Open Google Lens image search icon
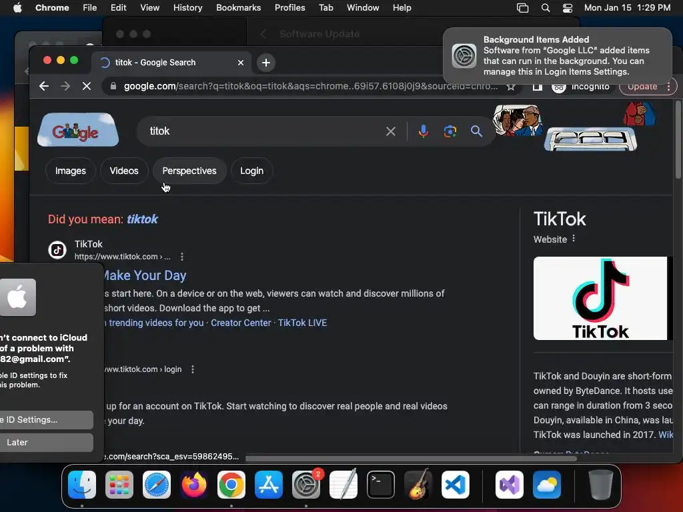Image resolution: width=683 pixels, height=512 pixels. 450,131
